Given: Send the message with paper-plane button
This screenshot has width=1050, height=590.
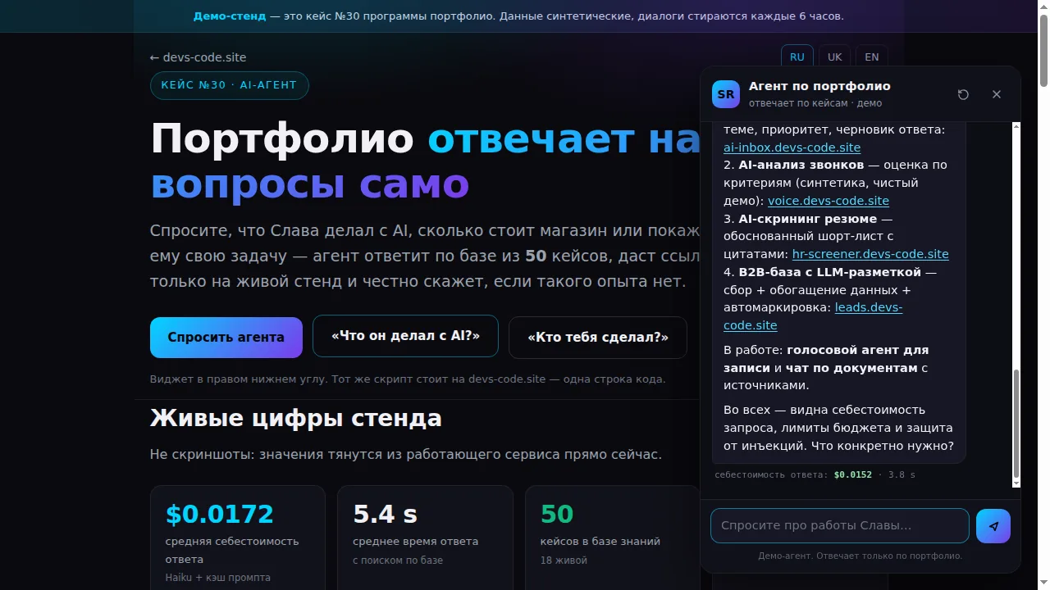Looking at the screenshot, I should pyautogui.click(x=993, y=526).
